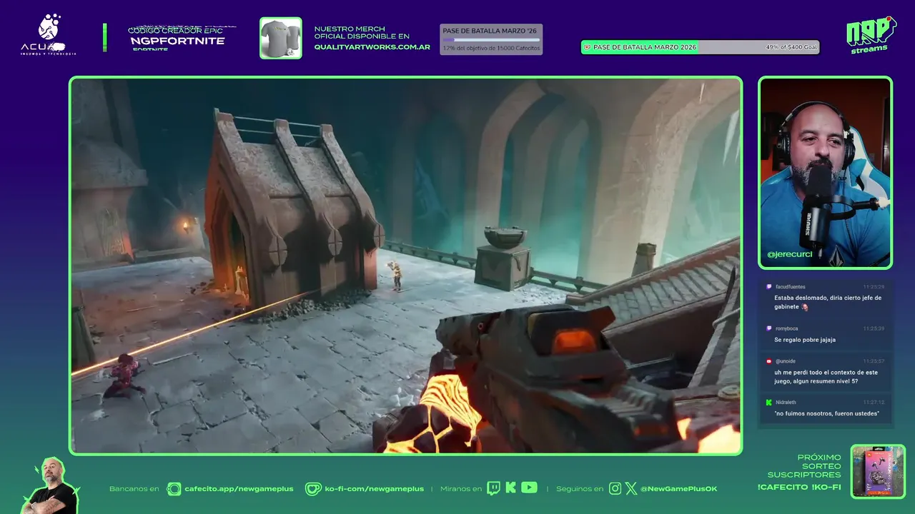Click the 11:25:57 chat timestamp
Viewport: 915px width, 514px height.
coord(874,362)
